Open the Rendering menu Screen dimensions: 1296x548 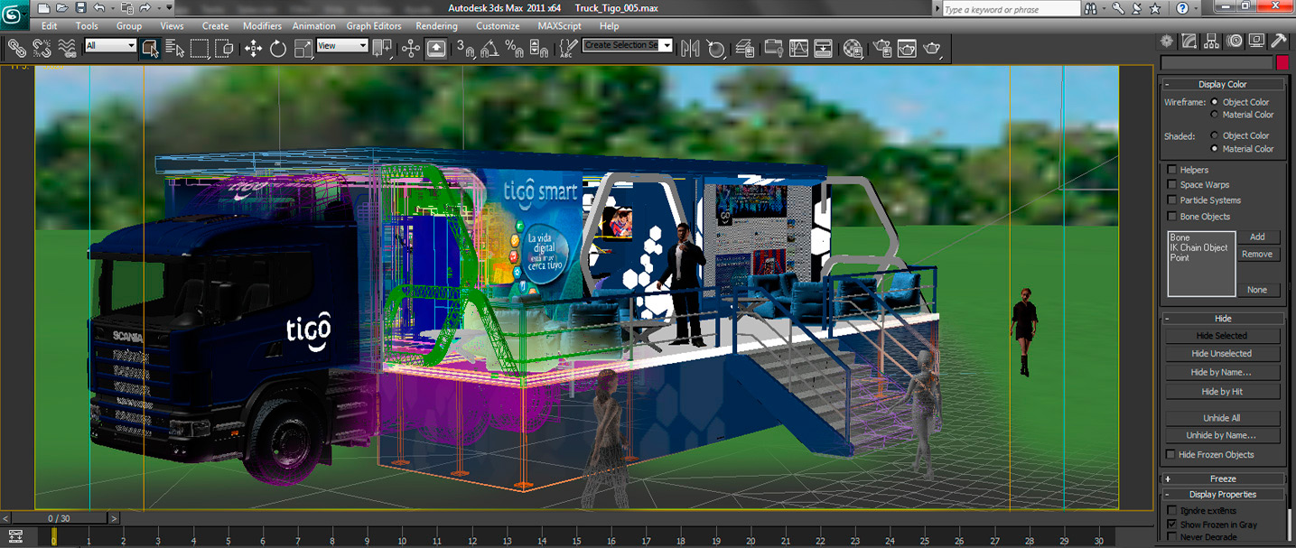[436, 26]
